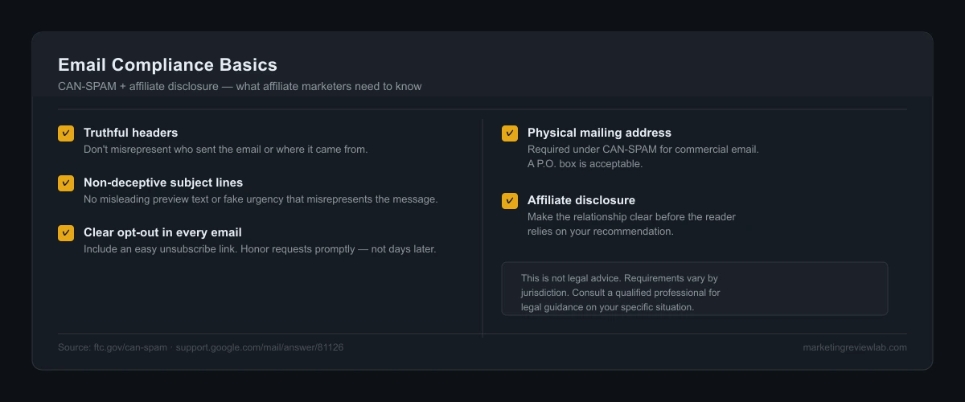Click the "No misleading preview text" description
Image resolution: width=965 pixels, height=402 pixels.
(261, 199)
